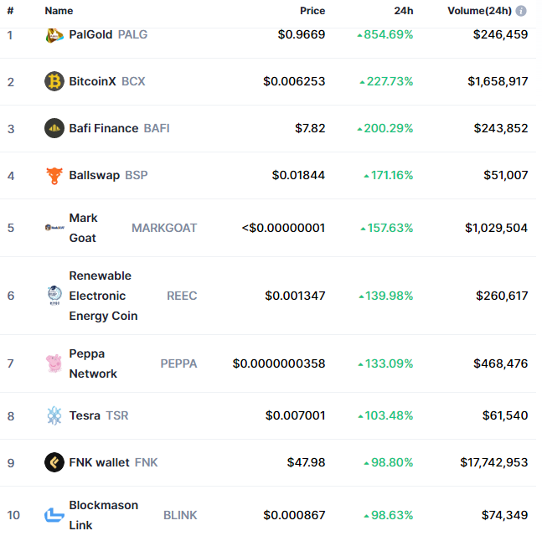The image size is (542, 536).
Task: Click the FNK wallet black logo
Action: click(x=54, y=462)
